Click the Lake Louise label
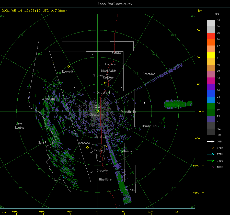This screenshot has width=230, height=215. click(x=20, y=126)
